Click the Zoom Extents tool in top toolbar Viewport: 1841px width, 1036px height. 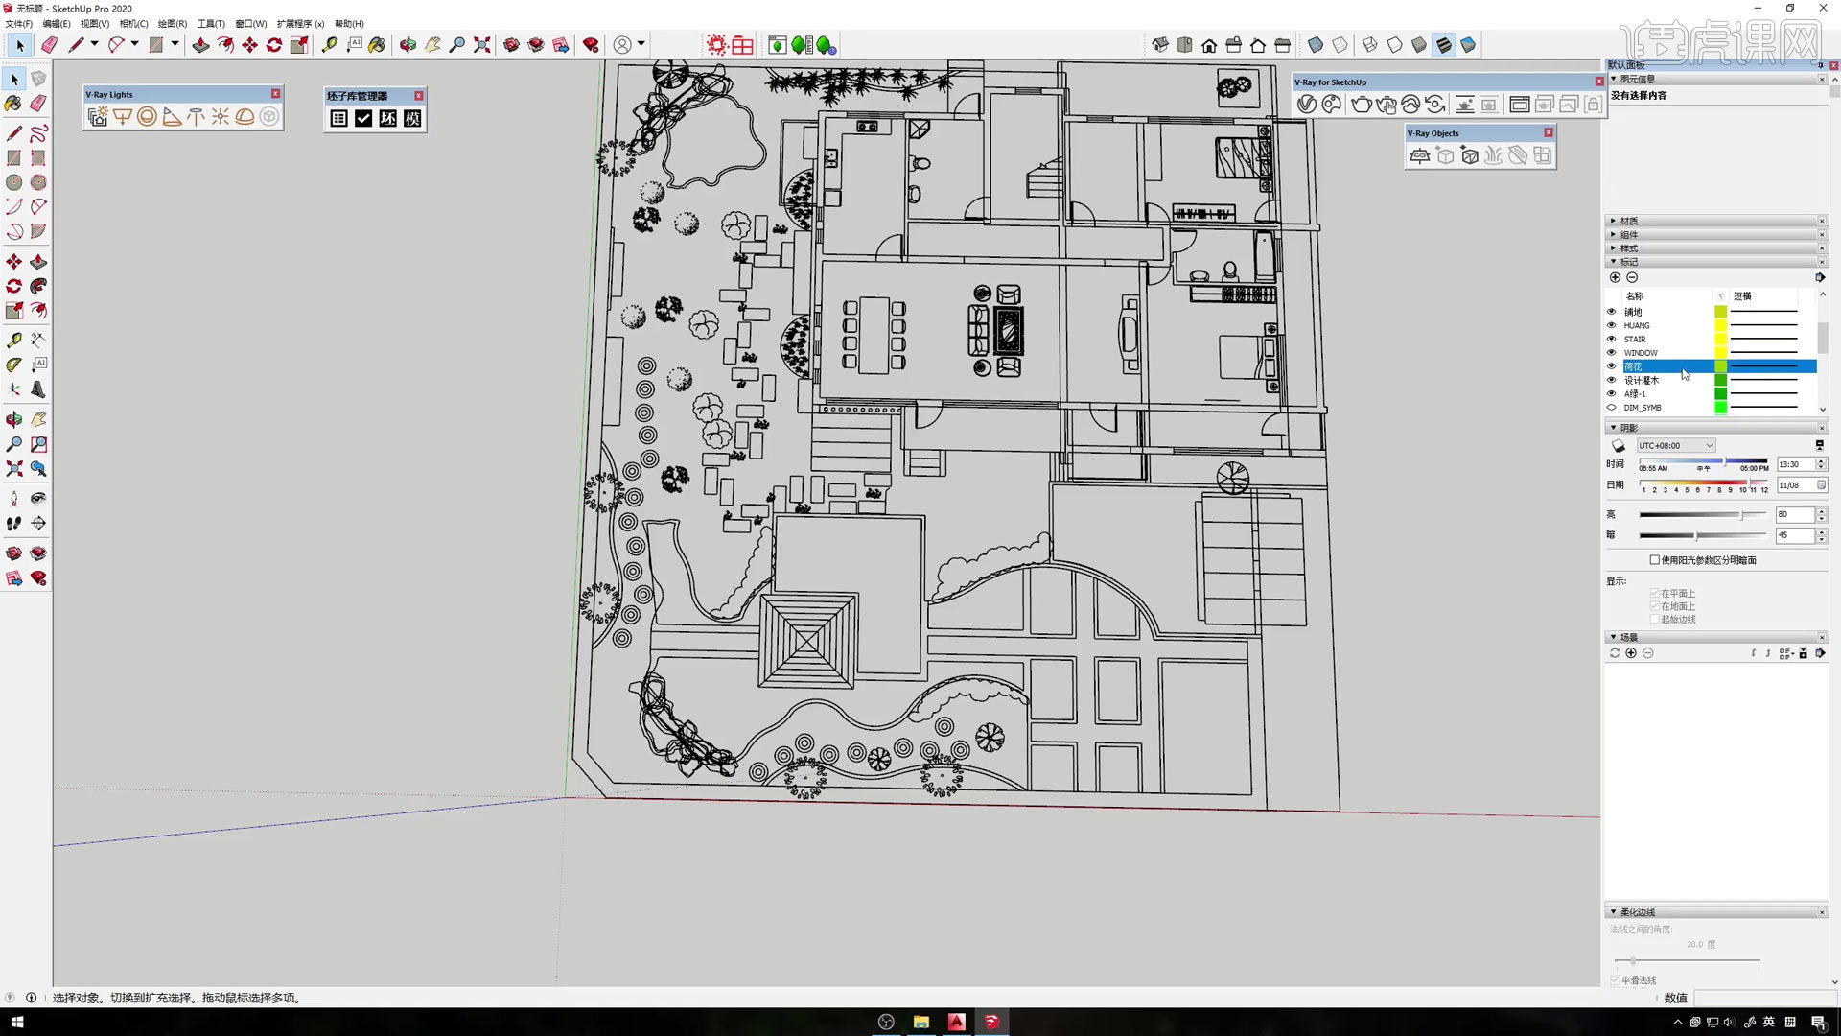[x=481, y=45]
